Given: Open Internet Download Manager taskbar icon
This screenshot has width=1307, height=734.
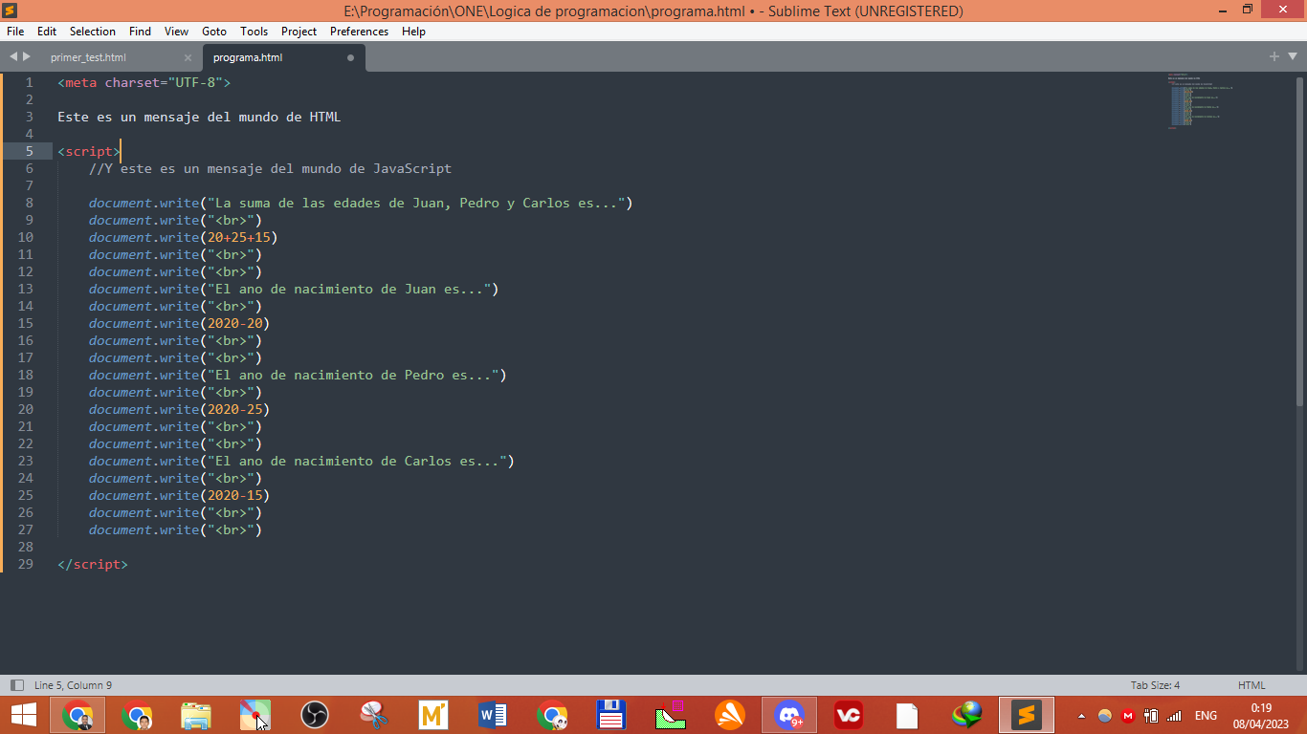Looking at the screenshot, I should click(967, 715).
